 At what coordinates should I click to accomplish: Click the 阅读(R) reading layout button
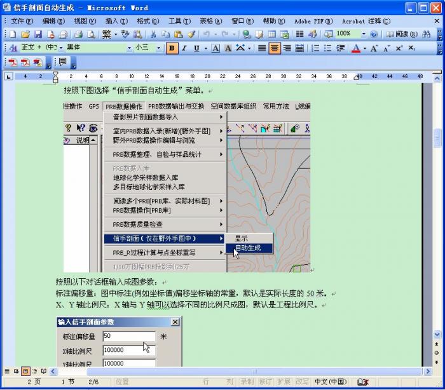pos(402,34)
